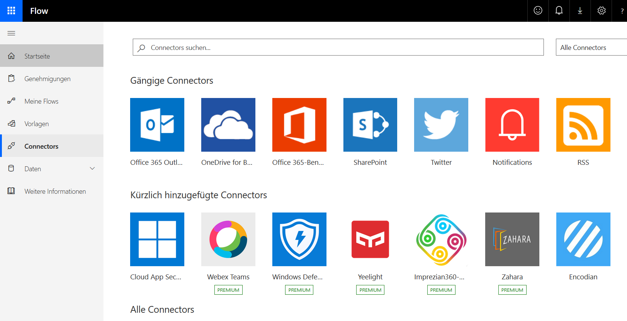Click the PREMIUM badge under Webex Teams
627x321 pixels.
(x=228, y=290)
